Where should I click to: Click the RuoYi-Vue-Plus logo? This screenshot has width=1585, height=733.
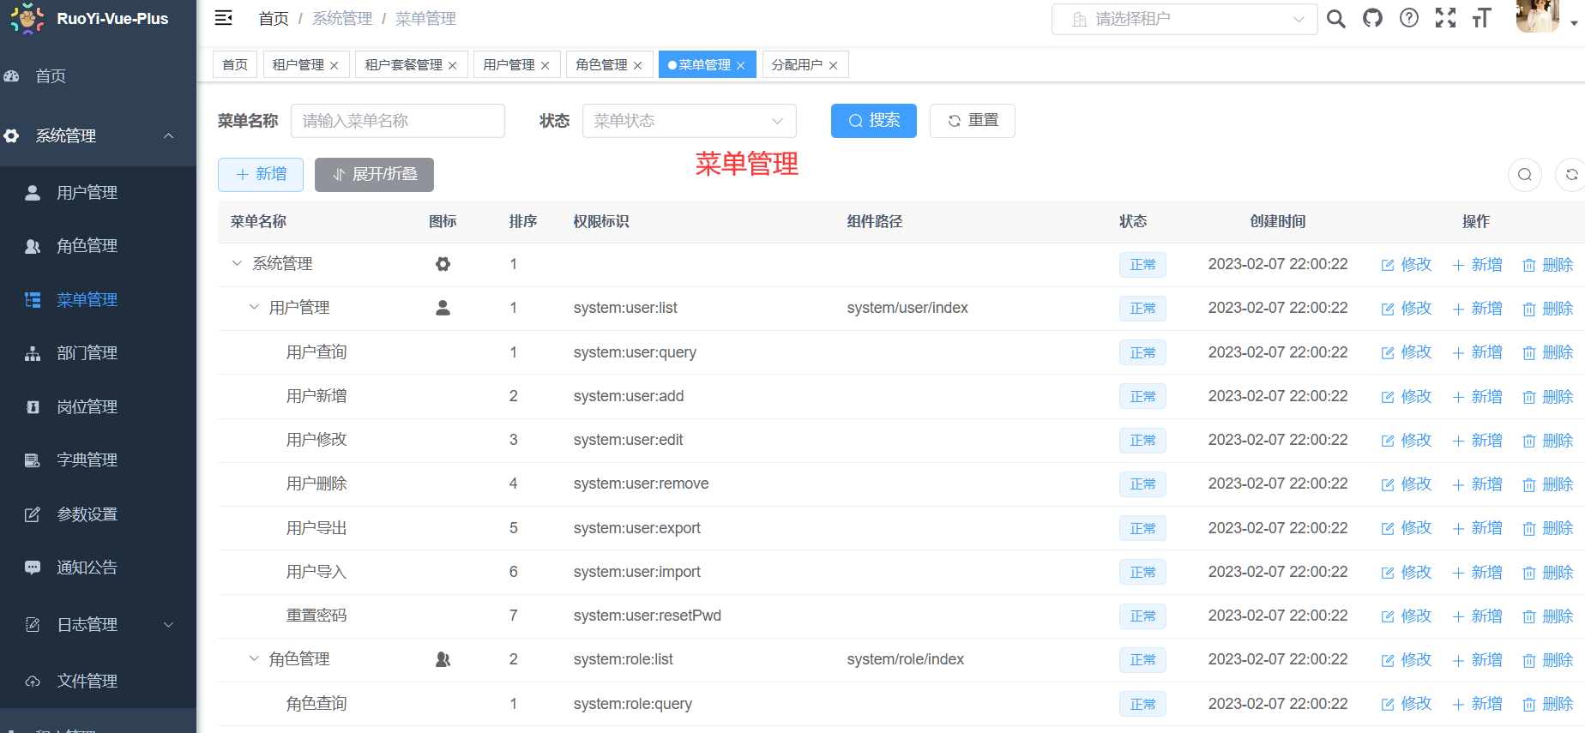(27, 18)
